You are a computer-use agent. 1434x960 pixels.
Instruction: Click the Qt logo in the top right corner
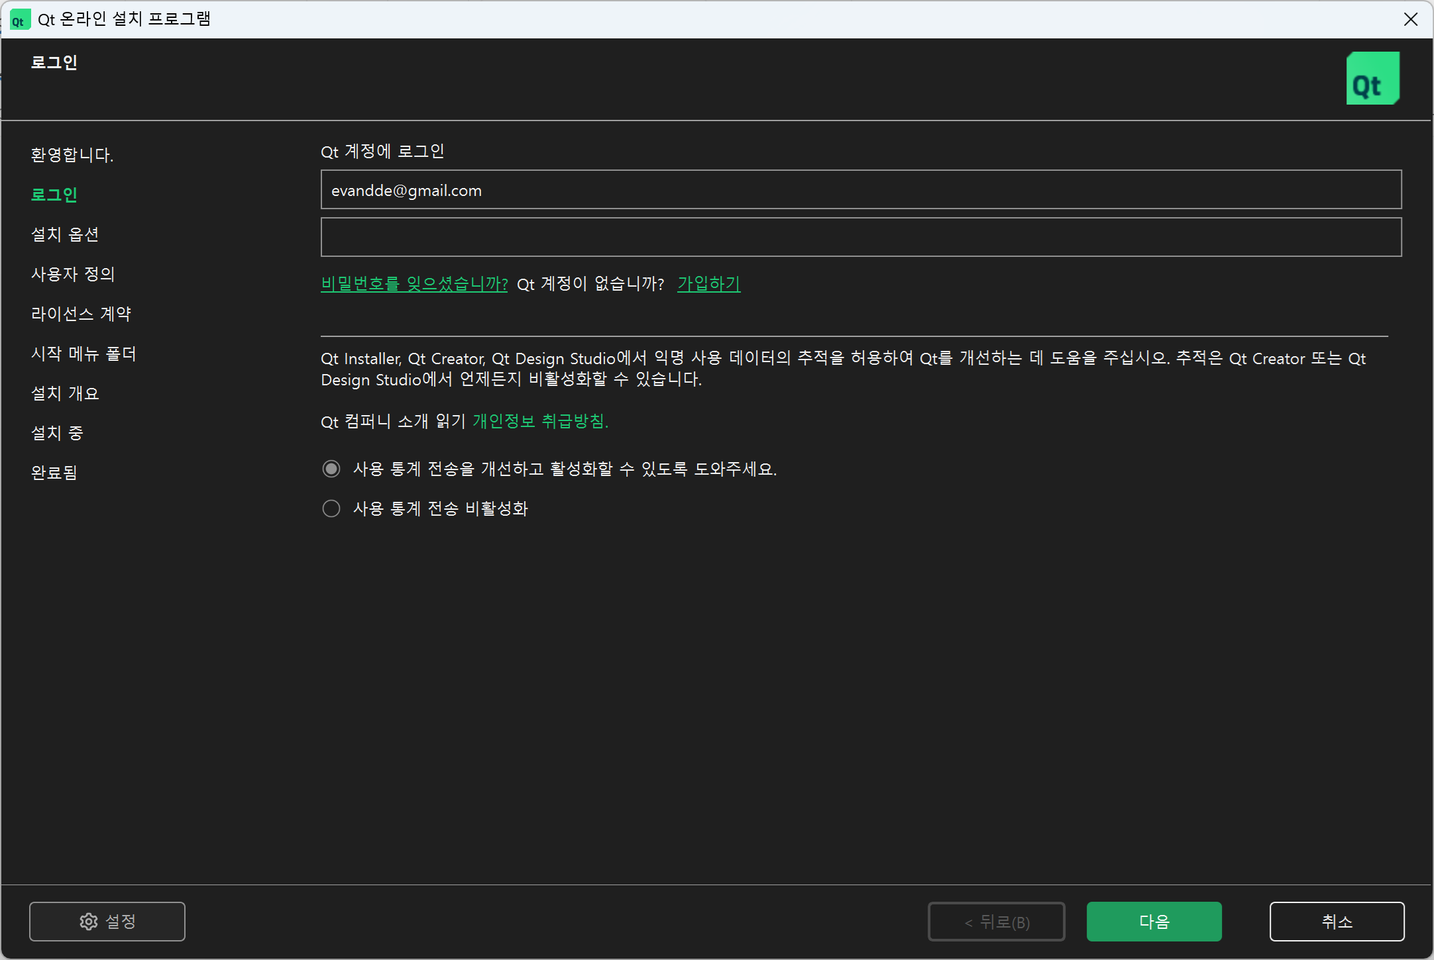pyautogui.click(x=1372, y=77)
